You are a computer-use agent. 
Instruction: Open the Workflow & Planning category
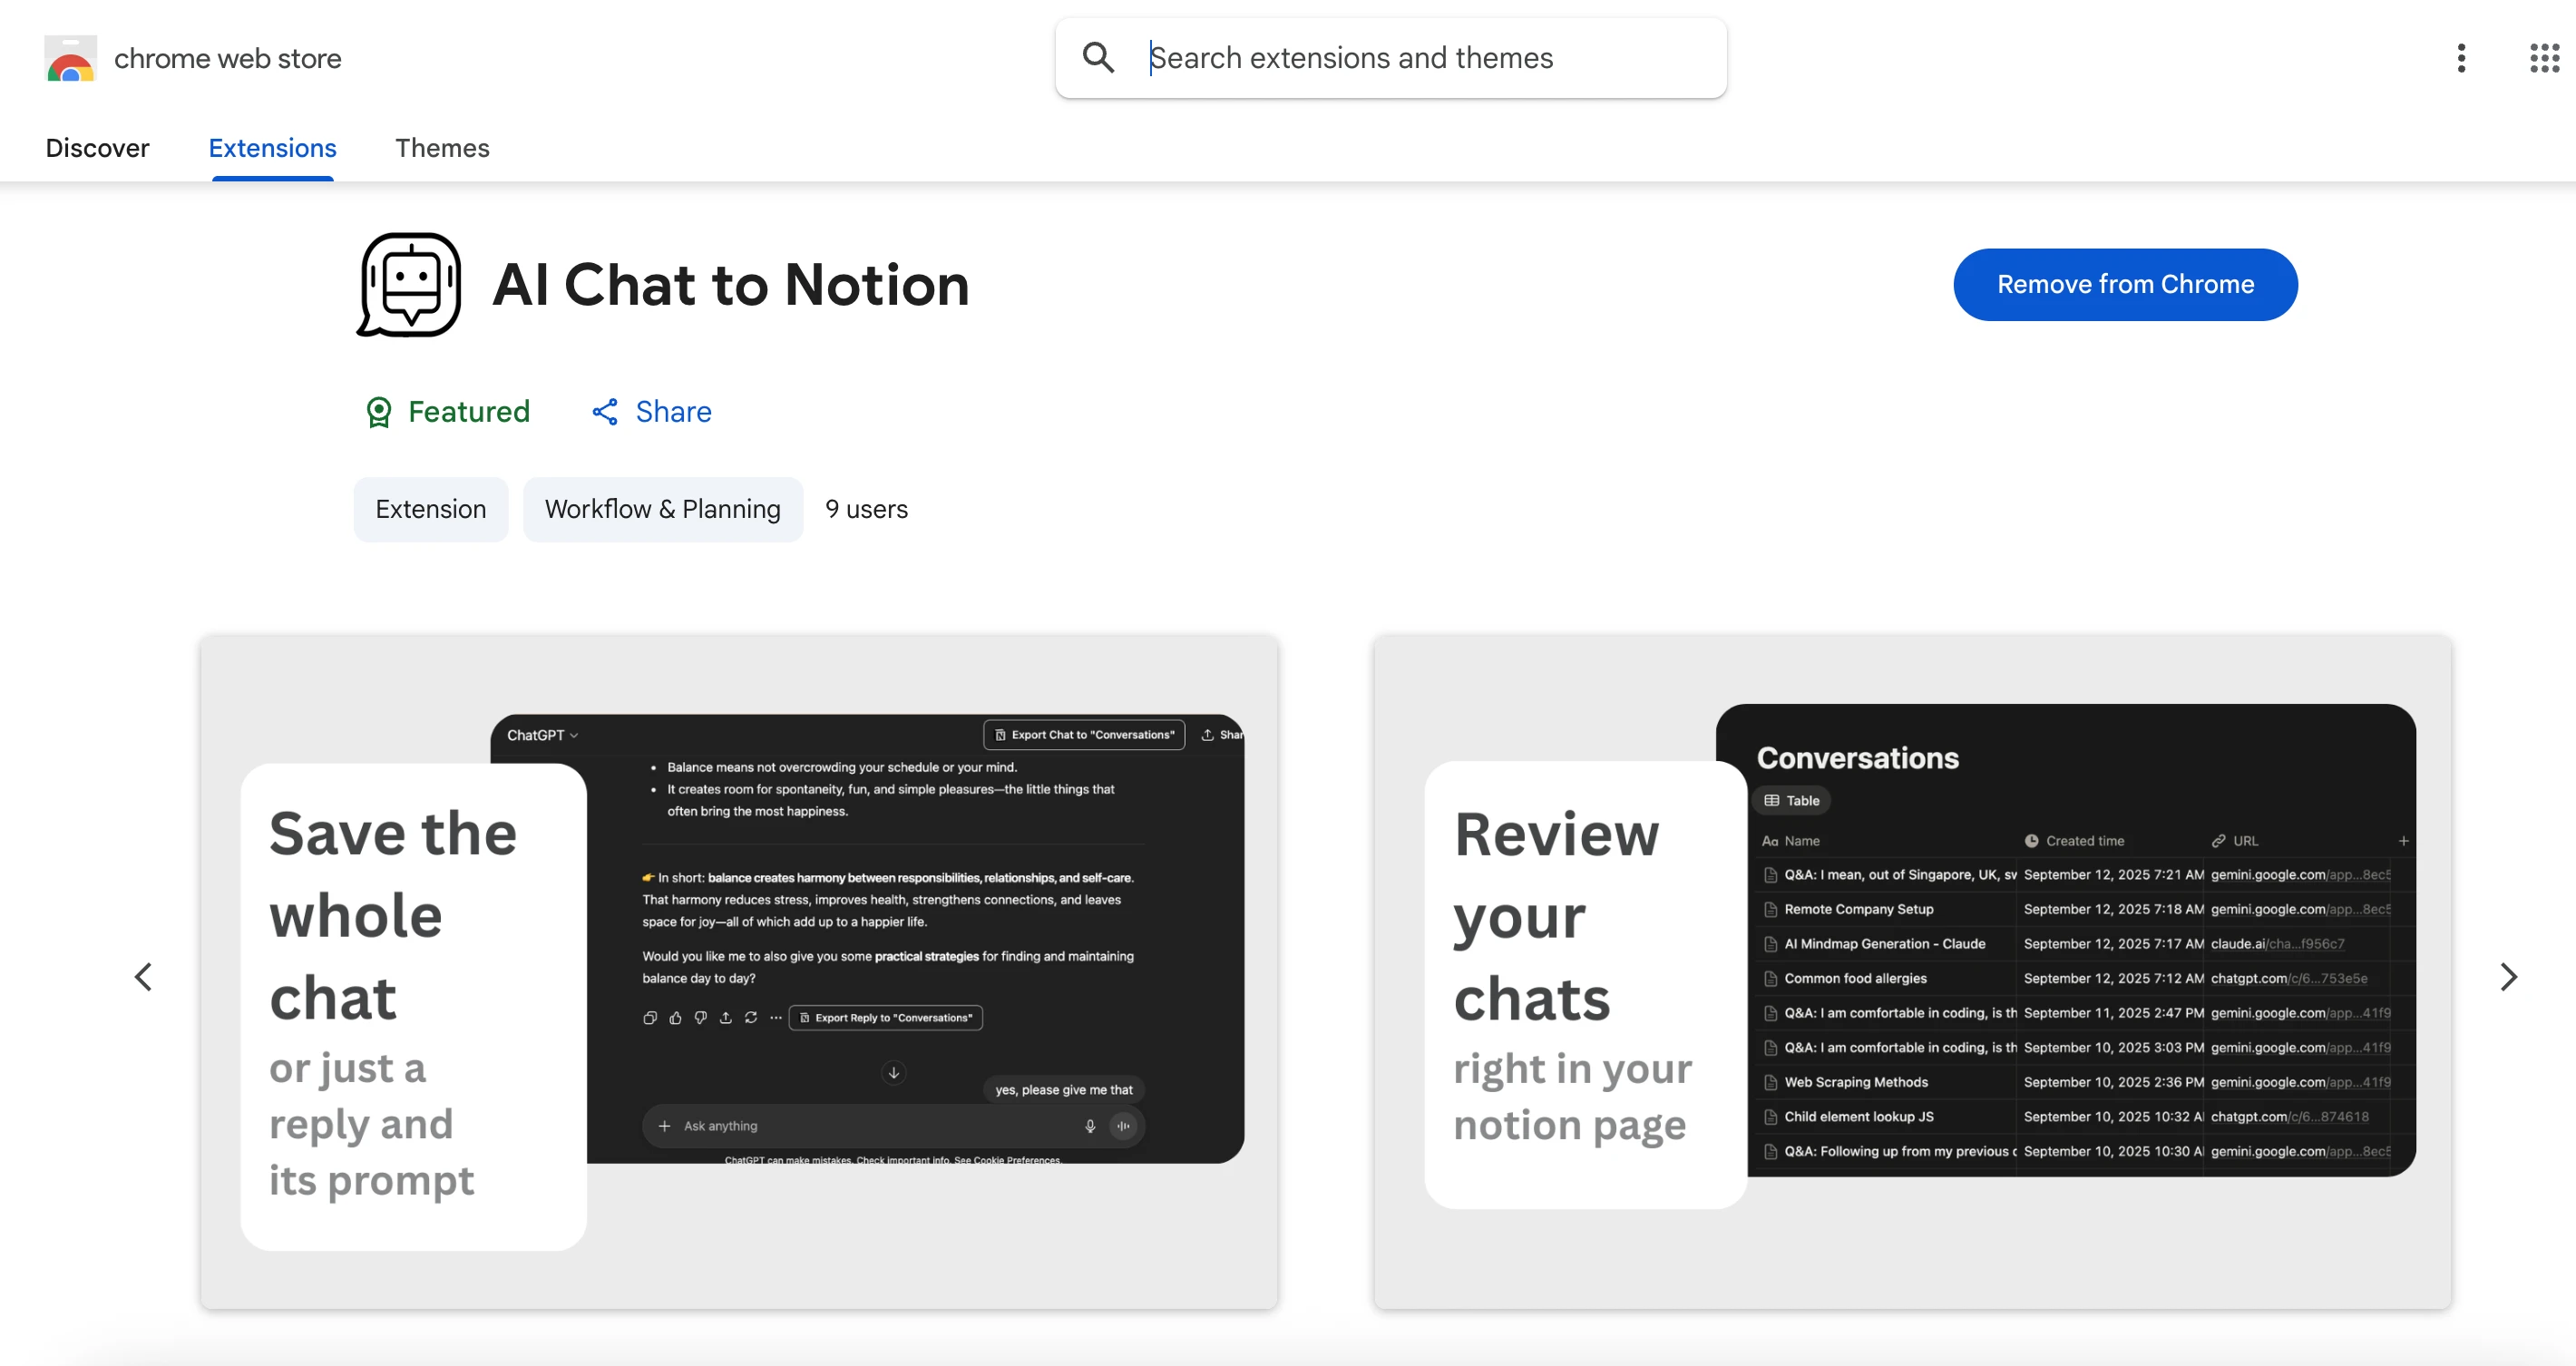coord(662,509)
